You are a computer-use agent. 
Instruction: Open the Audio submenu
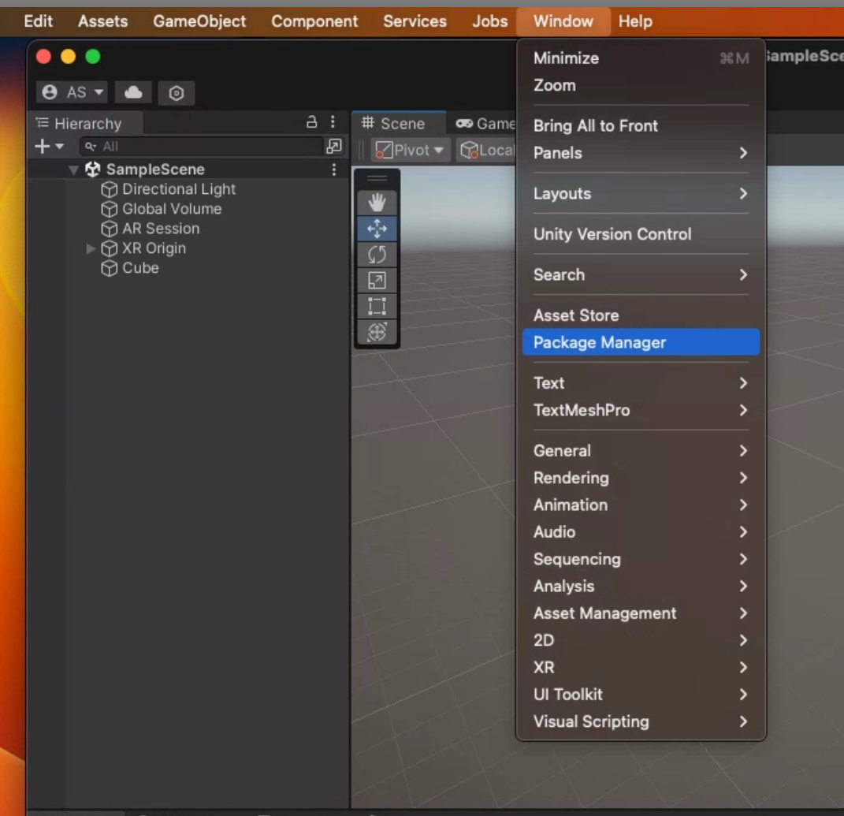(x=641, y=532)
